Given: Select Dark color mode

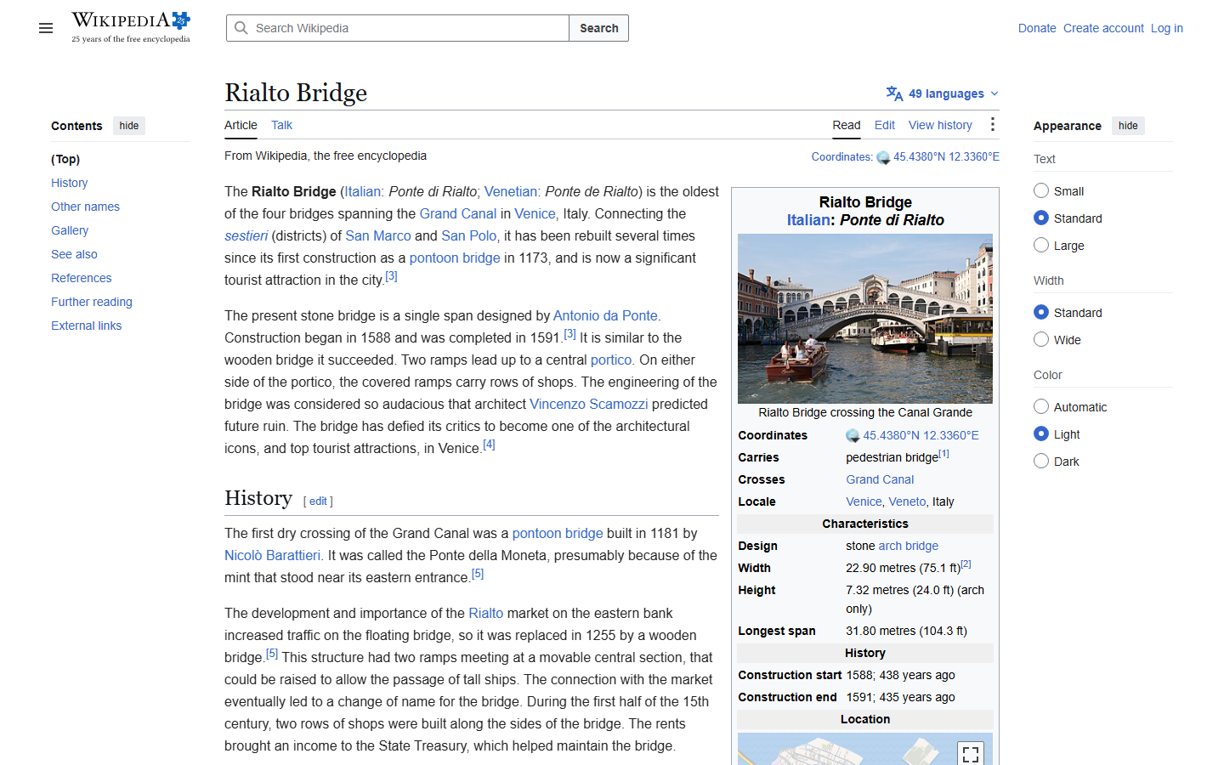Looking at the screenshot, I should (1041, 461).
